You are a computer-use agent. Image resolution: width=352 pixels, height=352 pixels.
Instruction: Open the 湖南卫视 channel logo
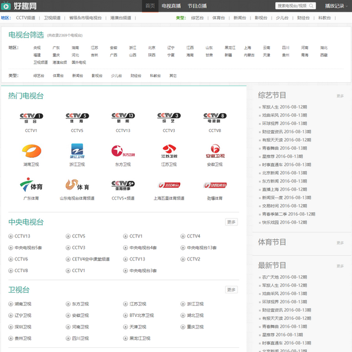point(31,151)
